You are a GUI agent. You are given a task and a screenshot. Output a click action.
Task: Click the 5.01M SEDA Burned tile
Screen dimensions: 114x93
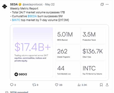68,36
